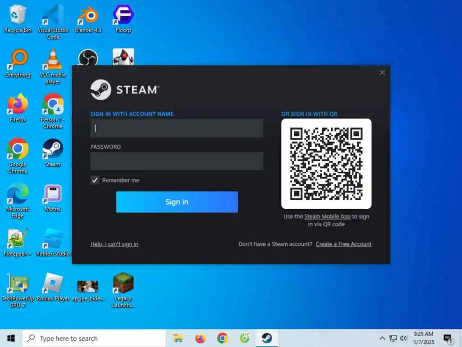The height and width of the screenshot is (347, 462).
Task: Click the Steam logo in the dialog
Action: coord(125,89)
